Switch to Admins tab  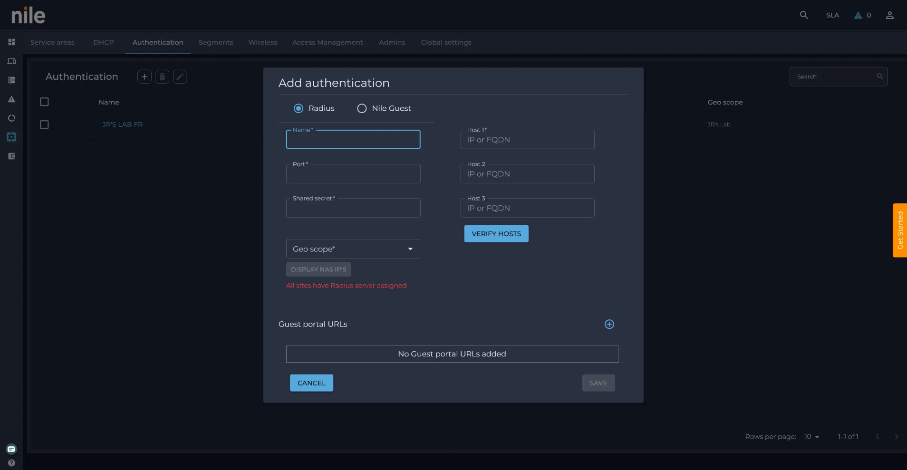pyautogui.click(x=392, y=42)
